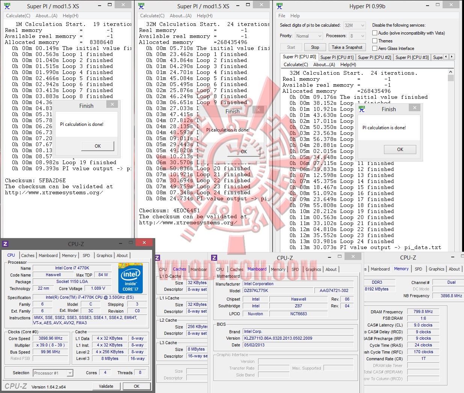This screenshot has width=464, height=393.
Task: Click the Stop button in Hyper PI
Action: click(x=315, y=47)
